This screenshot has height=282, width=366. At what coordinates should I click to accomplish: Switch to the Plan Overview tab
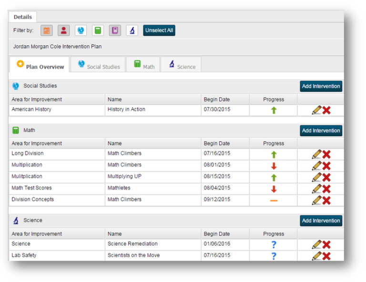(x=40, y=66)
